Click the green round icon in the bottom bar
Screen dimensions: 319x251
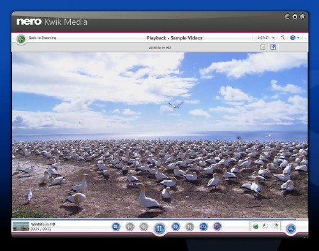coord(256,226)
